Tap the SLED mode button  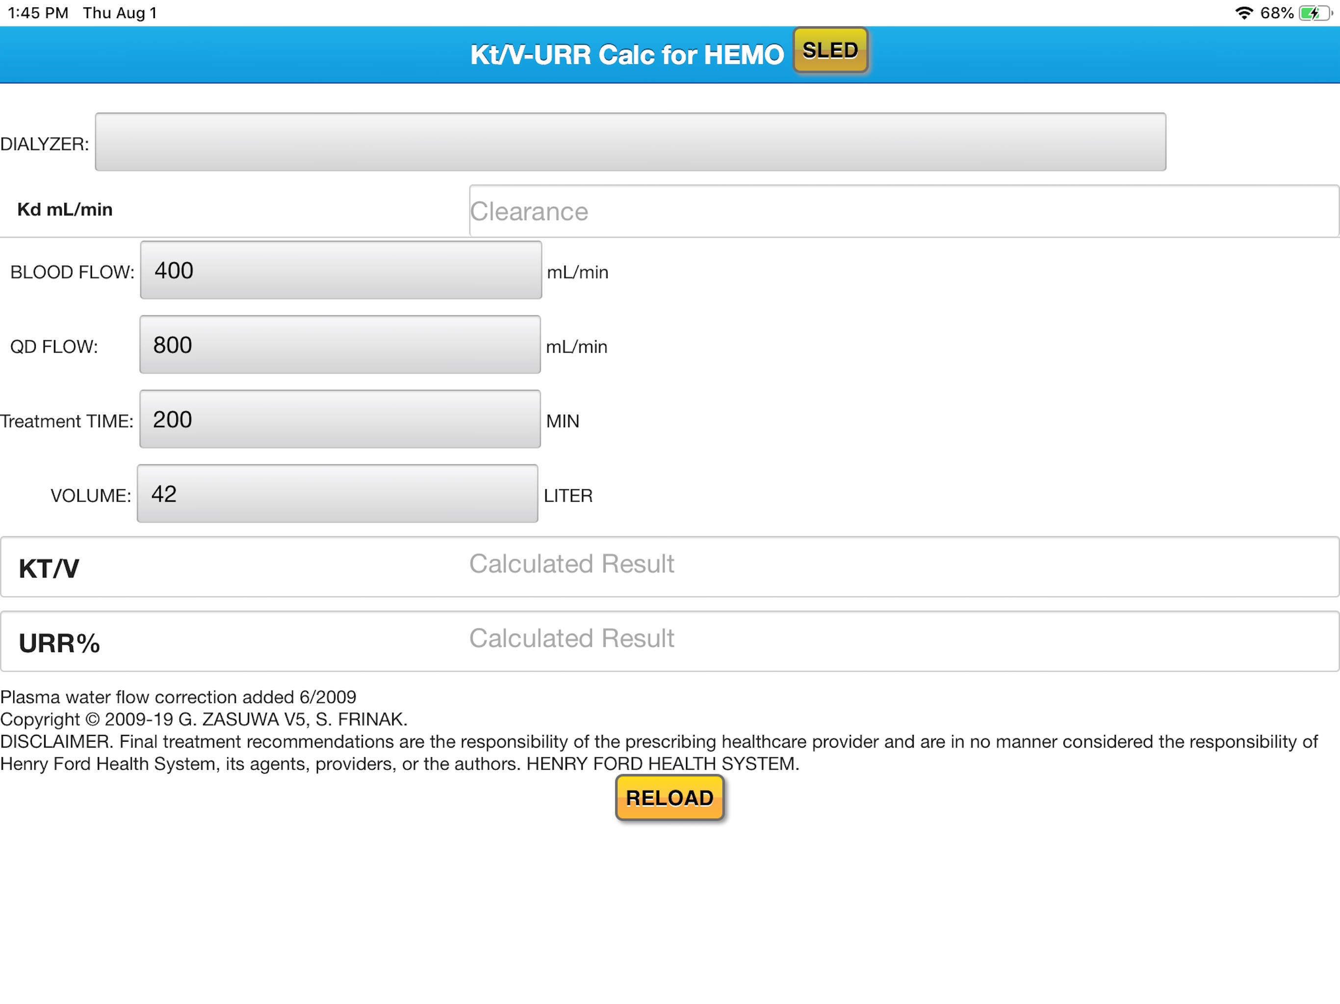tap(830, 50)
